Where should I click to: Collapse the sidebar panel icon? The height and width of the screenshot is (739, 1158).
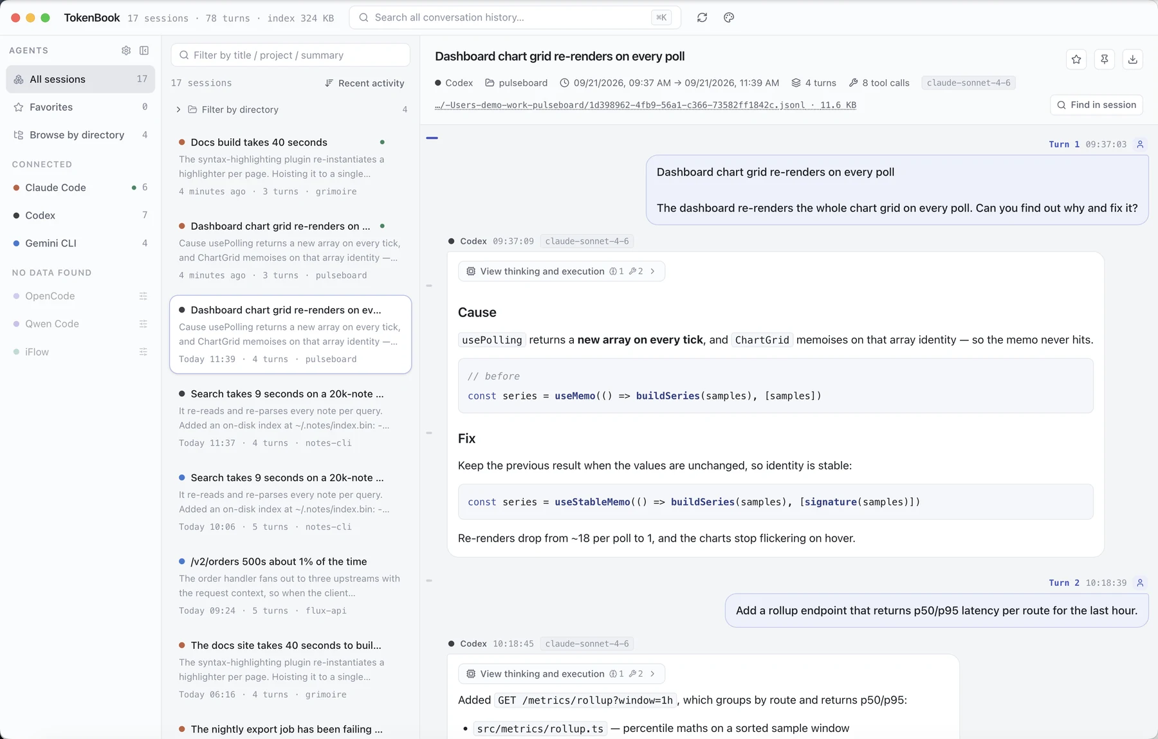tap(144, 50)
